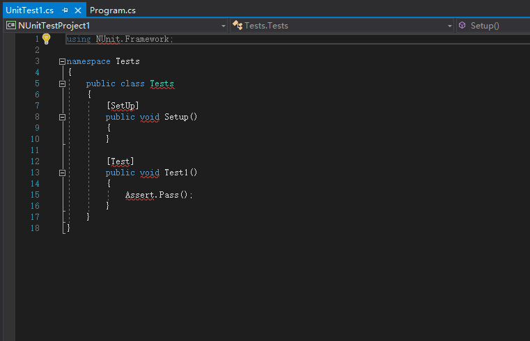Toggle pin on UnitTest1.cs tab
The height and width of the screenshot is (341, 530).
pyautogui.click(x=65, y=10)
